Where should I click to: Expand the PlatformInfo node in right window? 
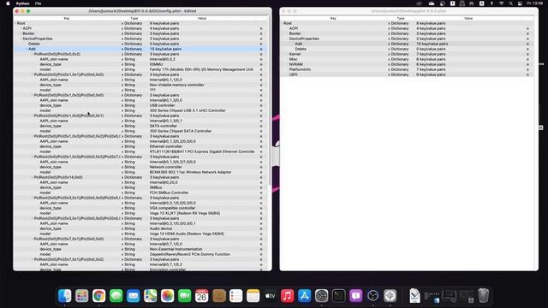point(288,69)
